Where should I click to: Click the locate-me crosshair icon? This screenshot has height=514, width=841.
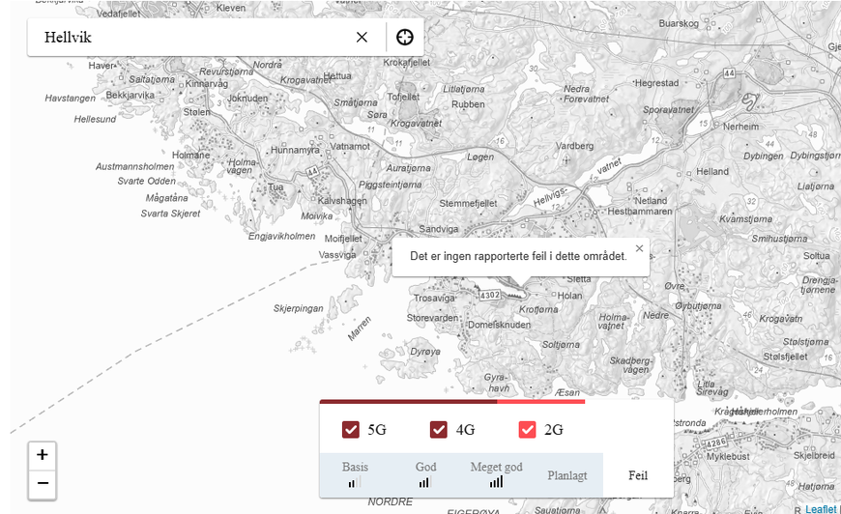click(405, 37)
